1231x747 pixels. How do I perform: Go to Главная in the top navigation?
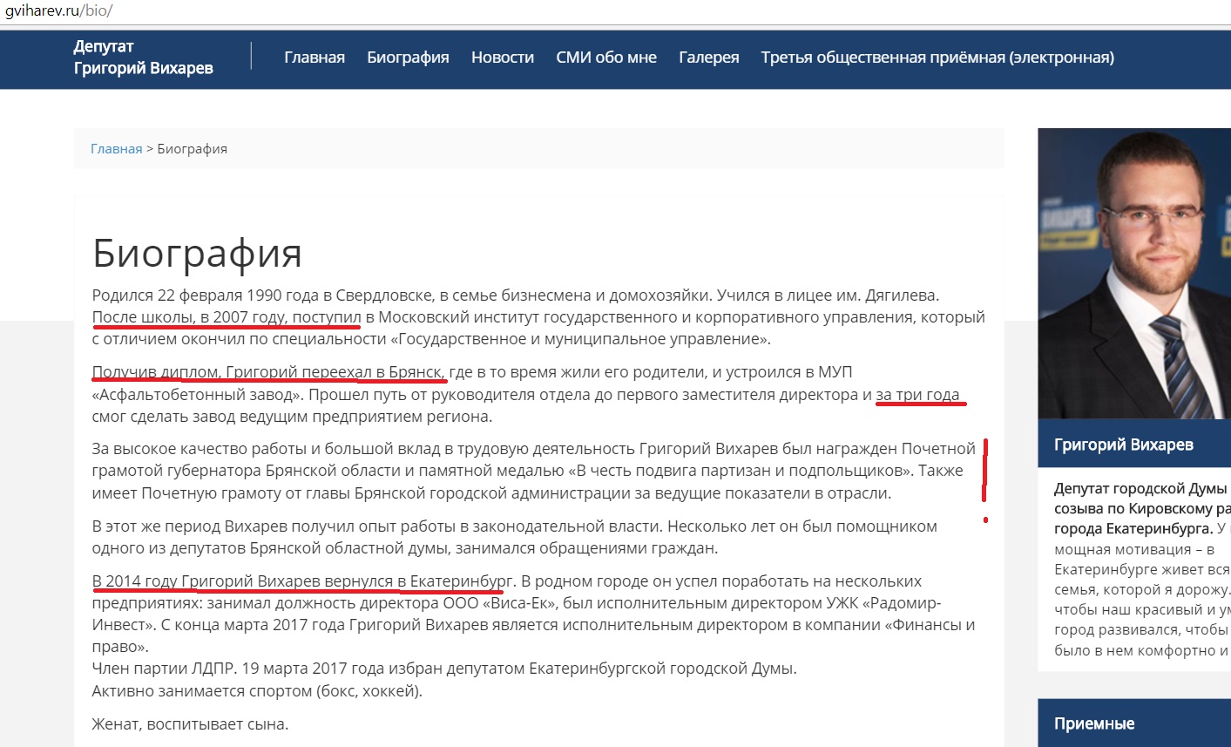click(x=315, y=58)
